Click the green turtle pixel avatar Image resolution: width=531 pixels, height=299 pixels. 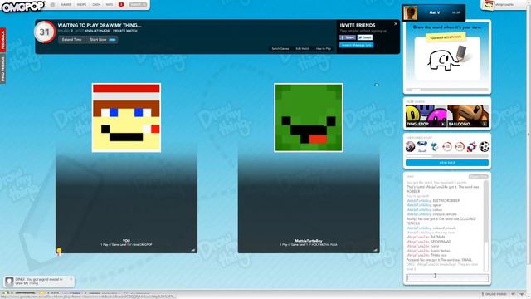309,118
